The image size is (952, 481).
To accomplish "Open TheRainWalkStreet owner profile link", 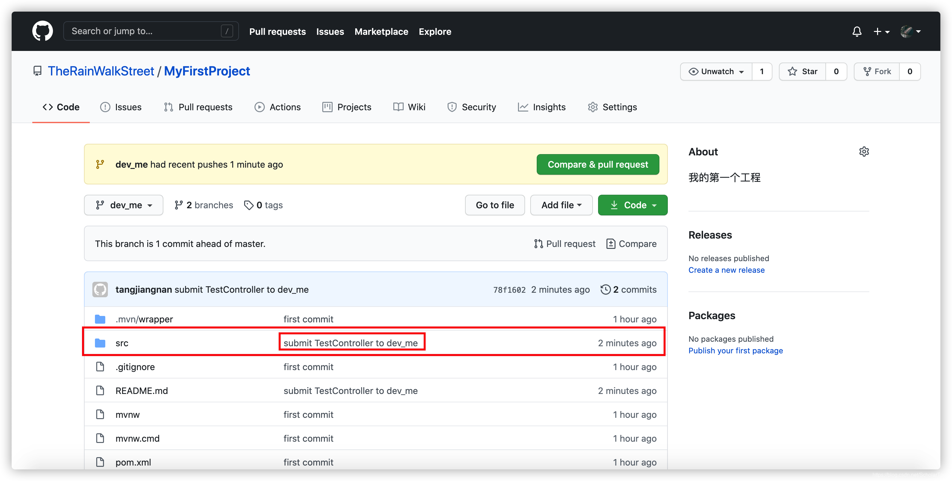I will tap(100, 71).
